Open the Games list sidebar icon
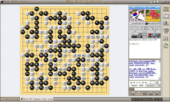The width and height of the screenshot is (170, 102). (166, 9)
